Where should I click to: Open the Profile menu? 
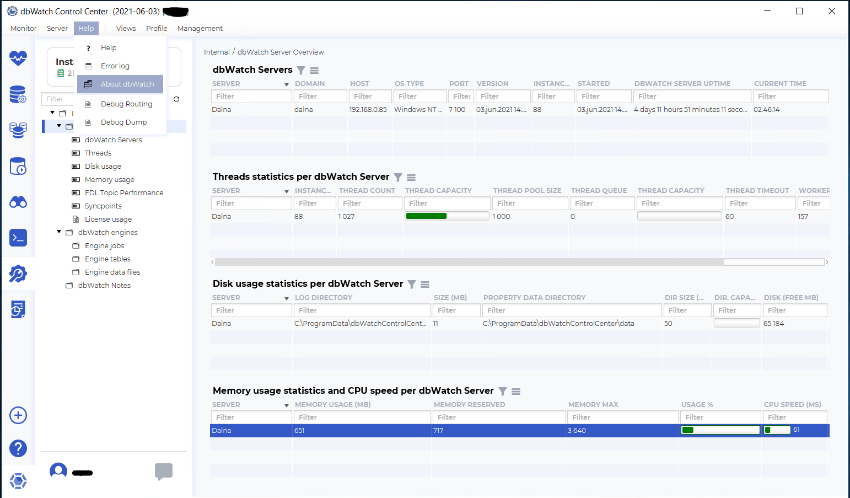(x=157, y=29)
